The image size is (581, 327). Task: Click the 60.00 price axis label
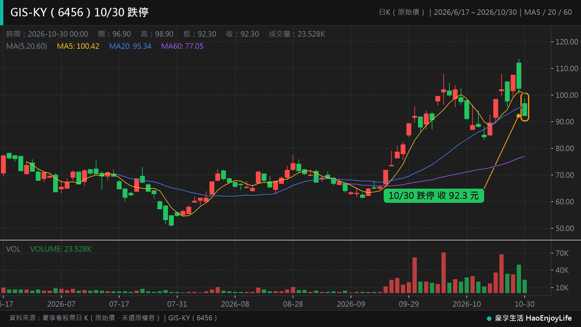click(x=565, y=202)
